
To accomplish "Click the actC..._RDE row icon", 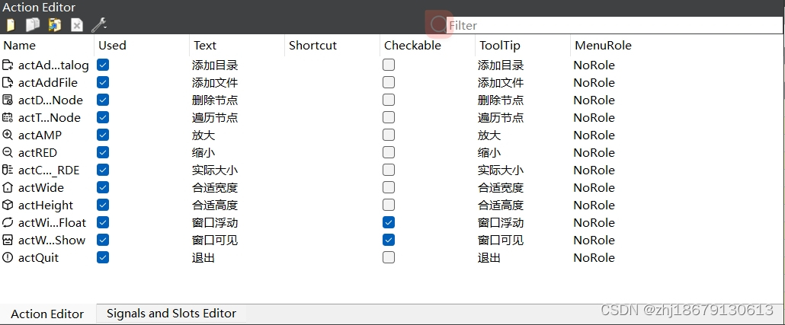I will [x=8, y=170].
